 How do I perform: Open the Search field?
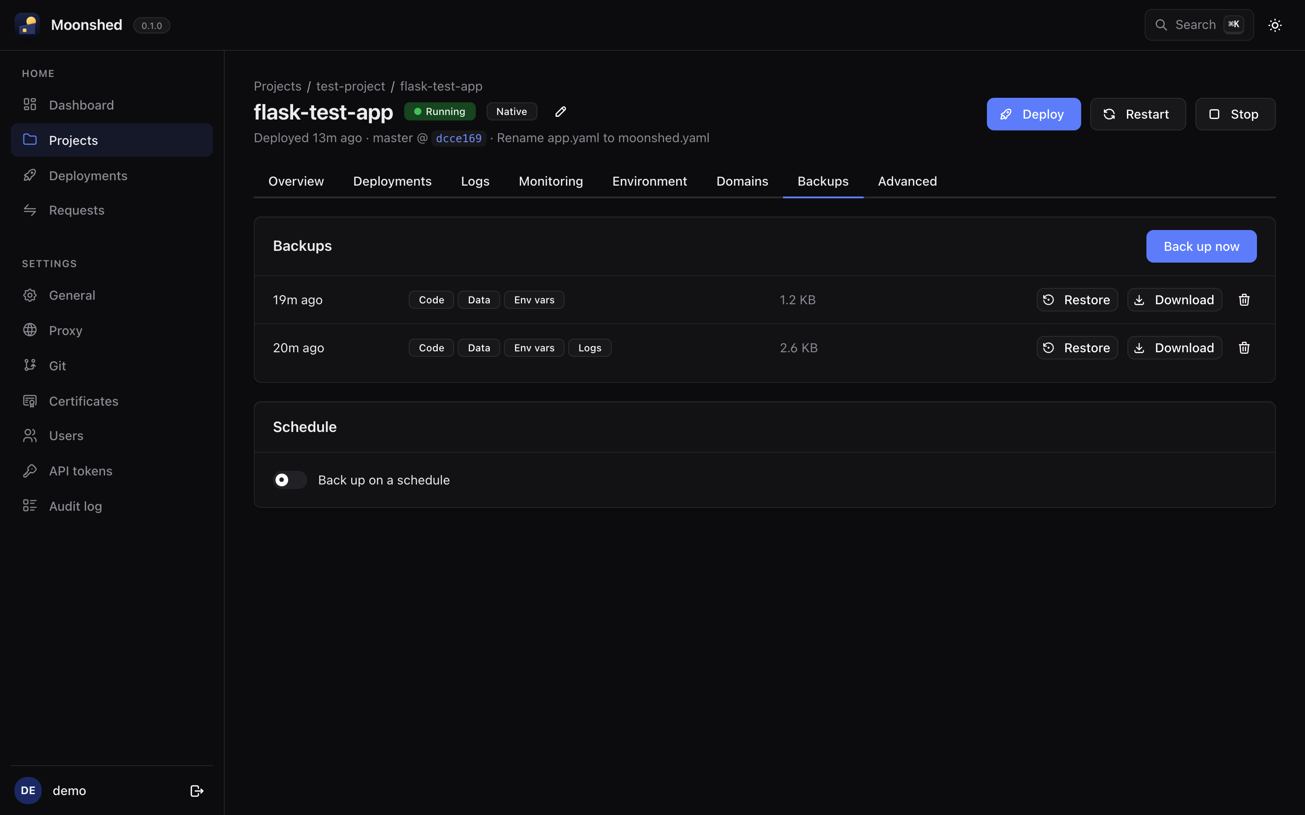[x=1199, y=25]
